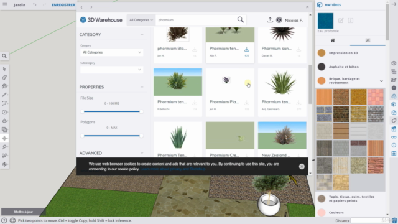Open Phormium ten... by F.Bellini74 thumbnail
398x224 pixels.
178,82
